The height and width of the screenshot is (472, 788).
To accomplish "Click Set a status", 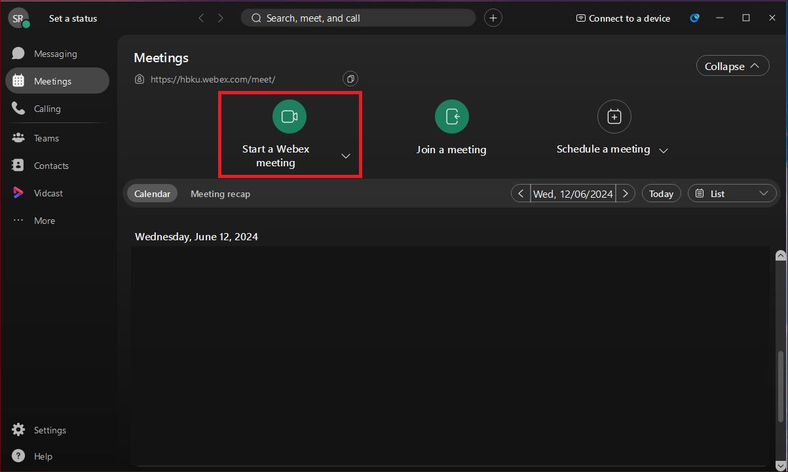I will pyautogui.click(x=73, y=18).
